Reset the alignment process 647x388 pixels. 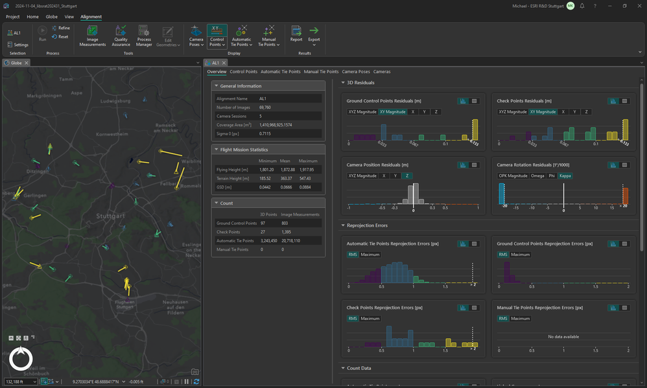pos(60,37)
